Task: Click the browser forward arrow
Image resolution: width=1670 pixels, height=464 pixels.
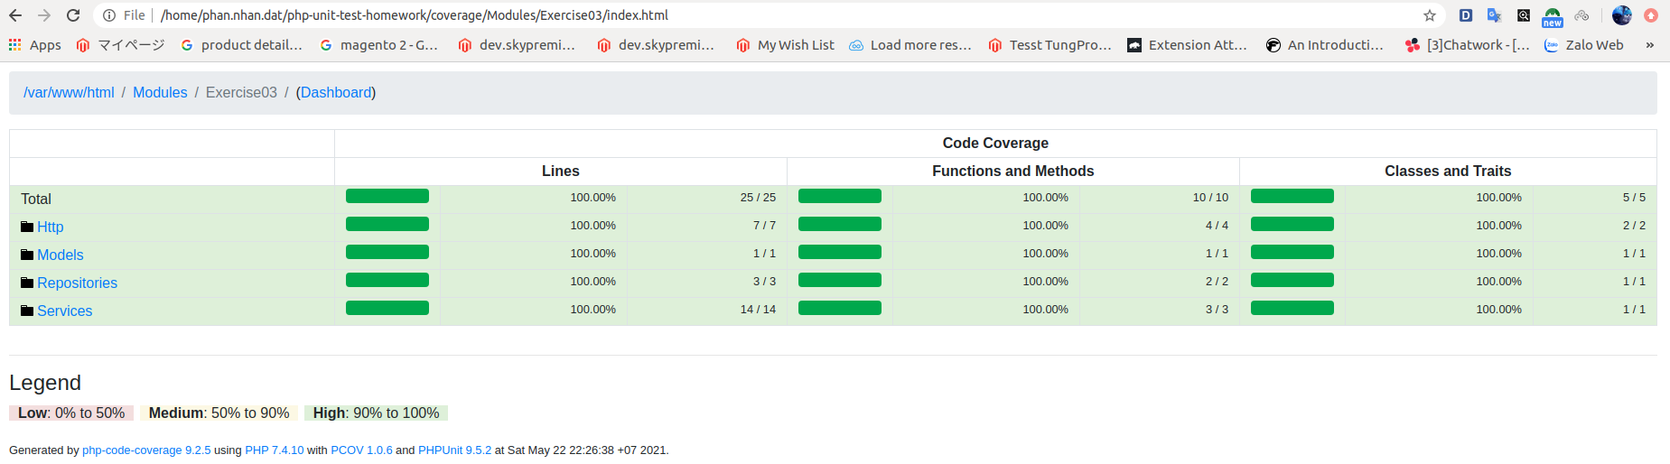Action: [44, 15]
